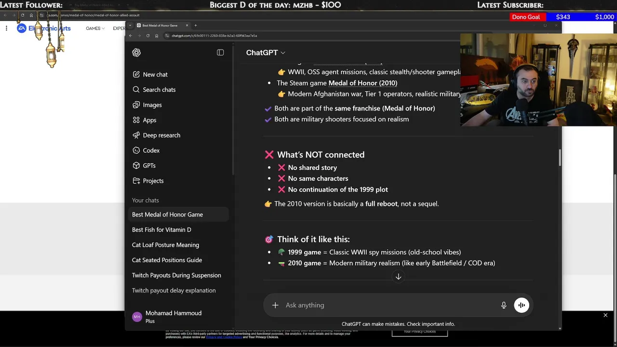Click the microphone dictation icon

pyautogui.click(x=504, y=305)
